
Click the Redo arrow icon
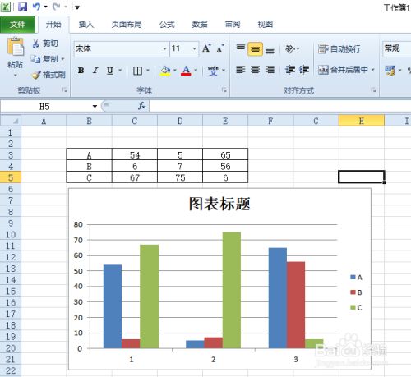[57, 7]
